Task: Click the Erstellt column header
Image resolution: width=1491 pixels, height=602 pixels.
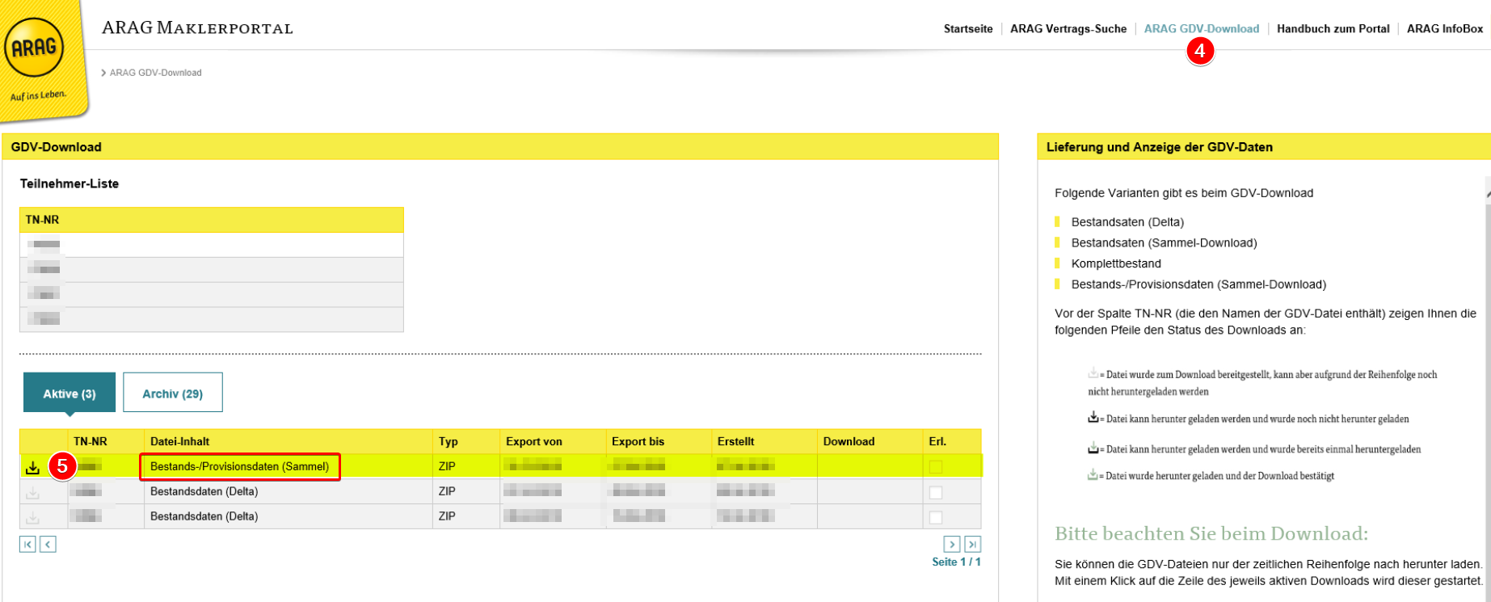Action: click(x=736, y=441)
